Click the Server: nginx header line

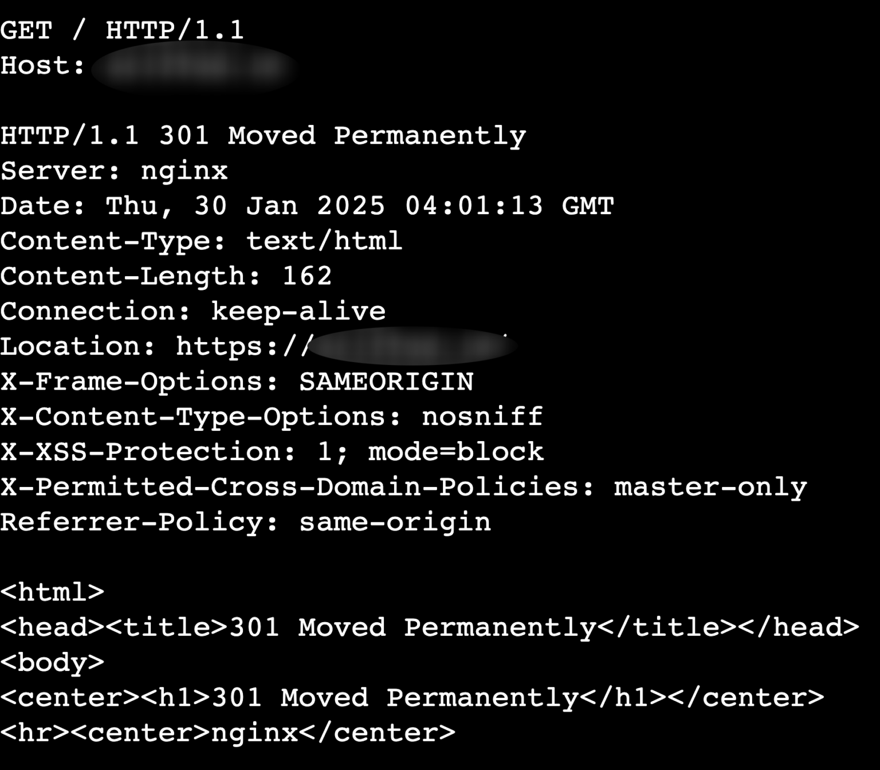point(114,171)
